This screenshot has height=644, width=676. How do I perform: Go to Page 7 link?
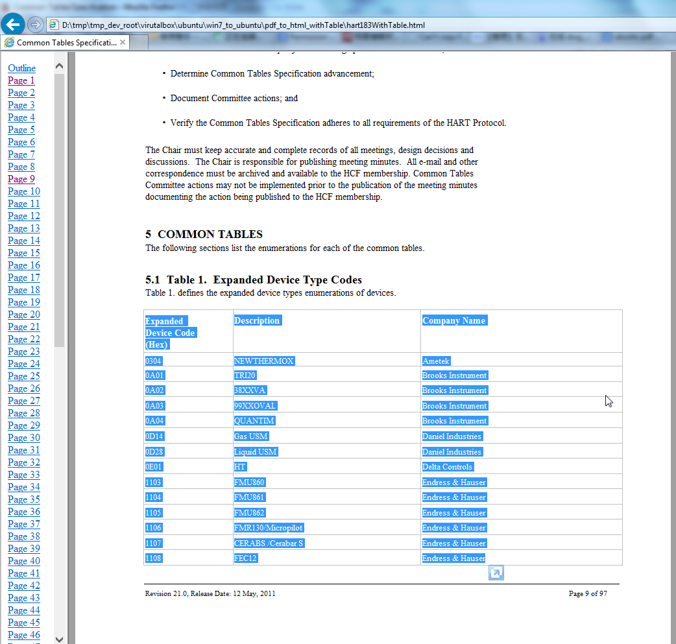(x=21, y=154)
